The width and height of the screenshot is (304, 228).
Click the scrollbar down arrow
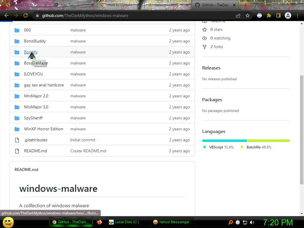tap(302, 214)
